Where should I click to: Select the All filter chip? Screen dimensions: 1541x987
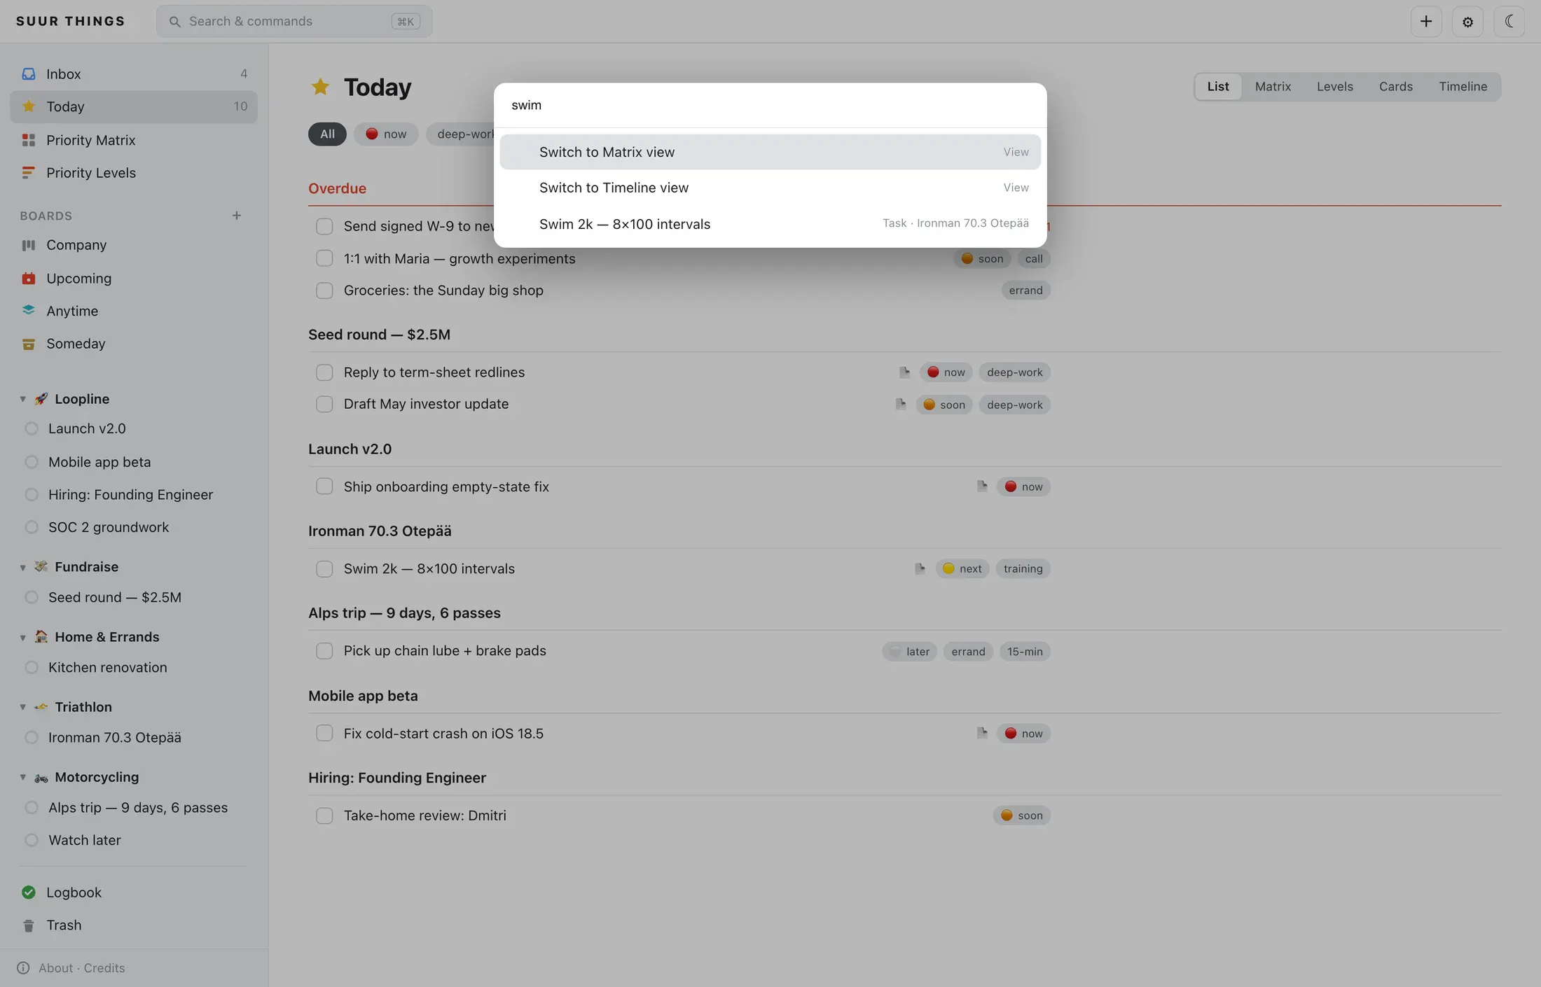(327, 134)
